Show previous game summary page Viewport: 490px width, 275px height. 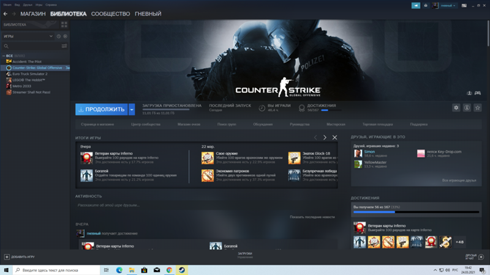point(315,137)
